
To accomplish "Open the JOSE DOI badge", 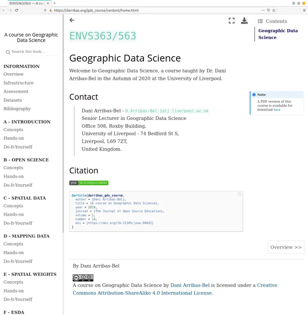I will [89, 183].
